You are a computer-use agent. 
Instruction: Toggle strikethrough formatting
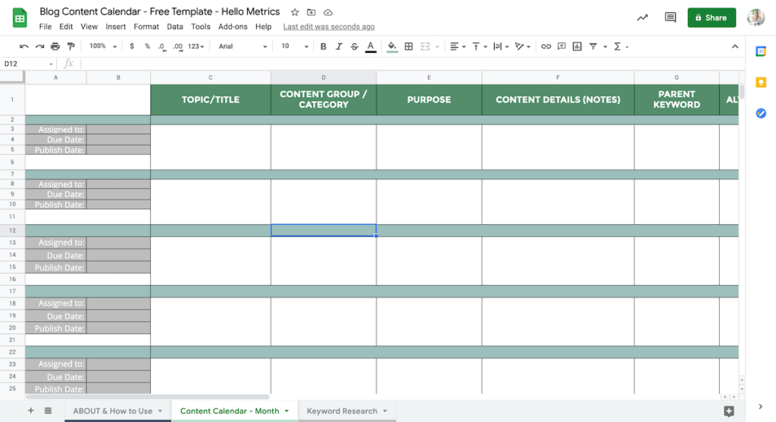point(355,46)
